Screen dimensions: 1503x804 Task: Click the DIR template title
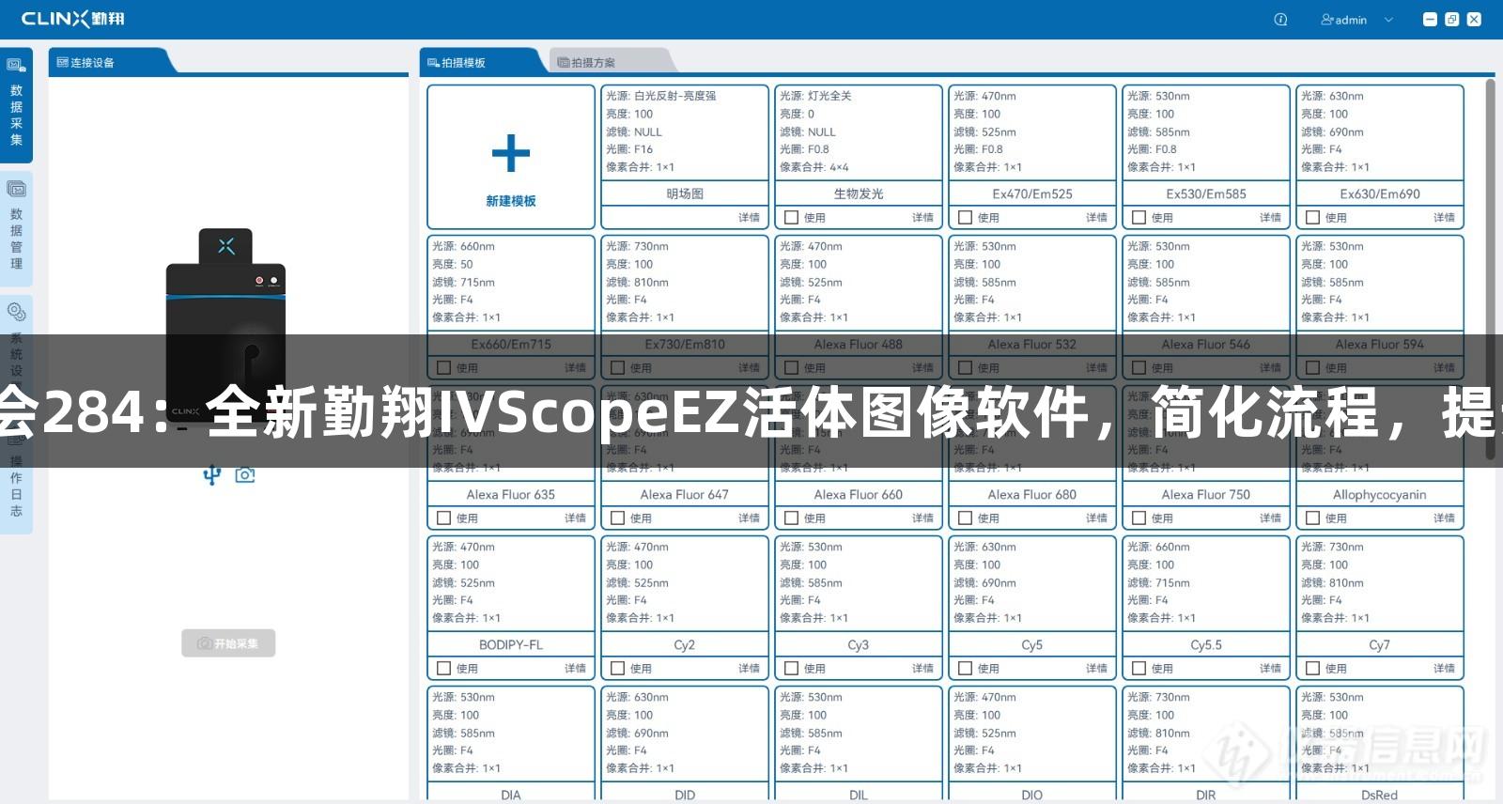(x=1206, y=795)
